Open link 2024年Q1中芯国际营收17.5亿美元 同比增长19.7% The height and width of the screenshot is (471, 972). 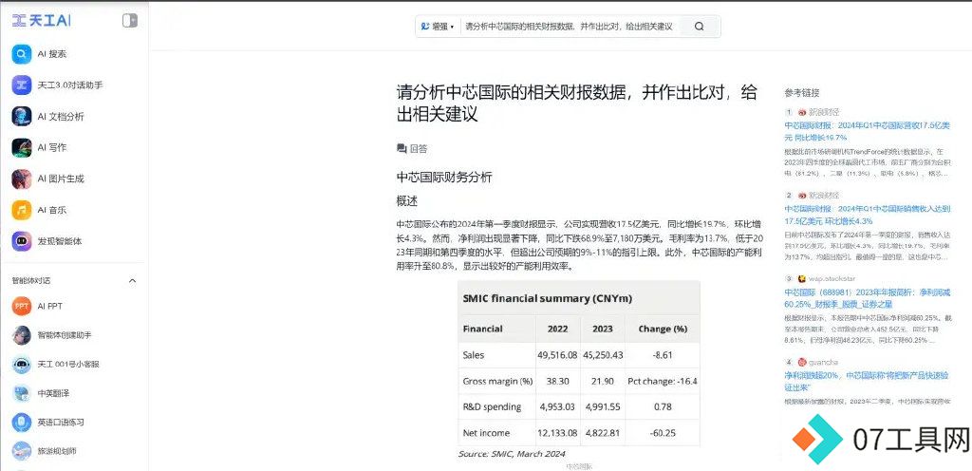pyautogui.click(x=868, y=131)
